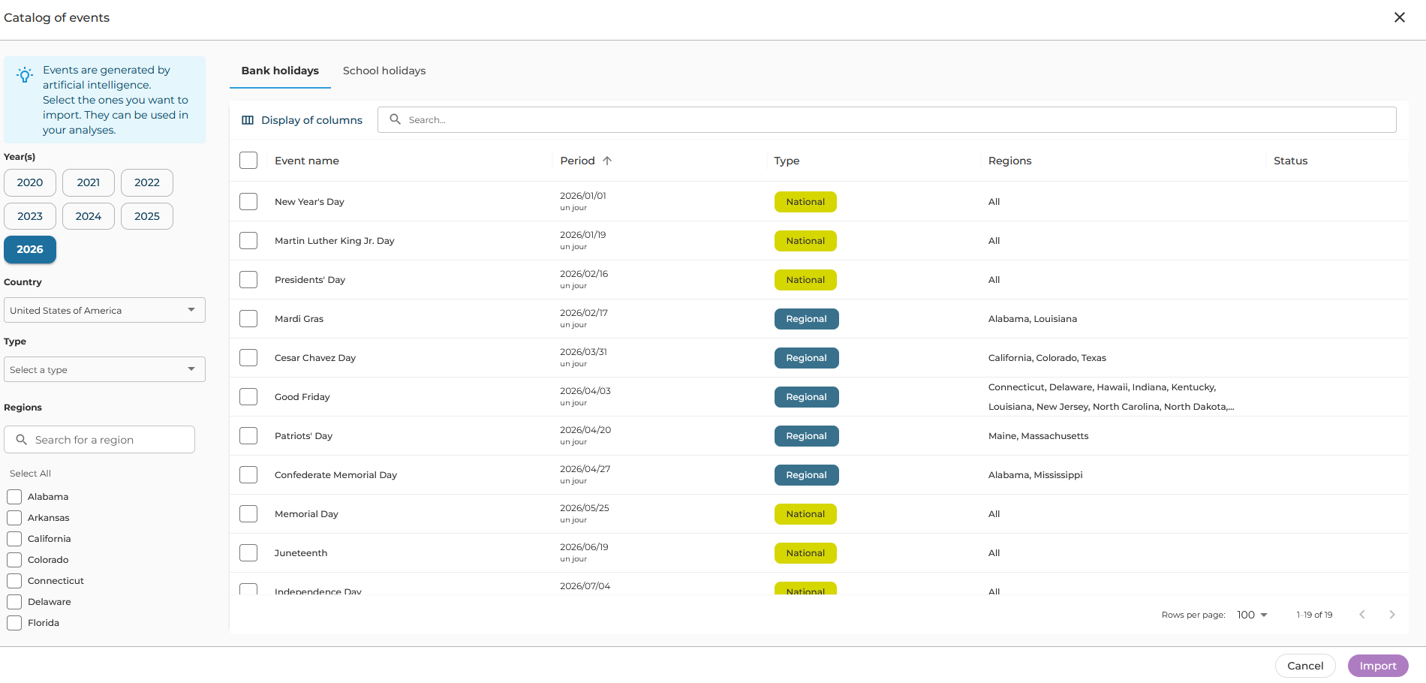This screenshot has width=1426, height=683.
Task: Click the 2026/04/20 period cell
Action: 585,435
